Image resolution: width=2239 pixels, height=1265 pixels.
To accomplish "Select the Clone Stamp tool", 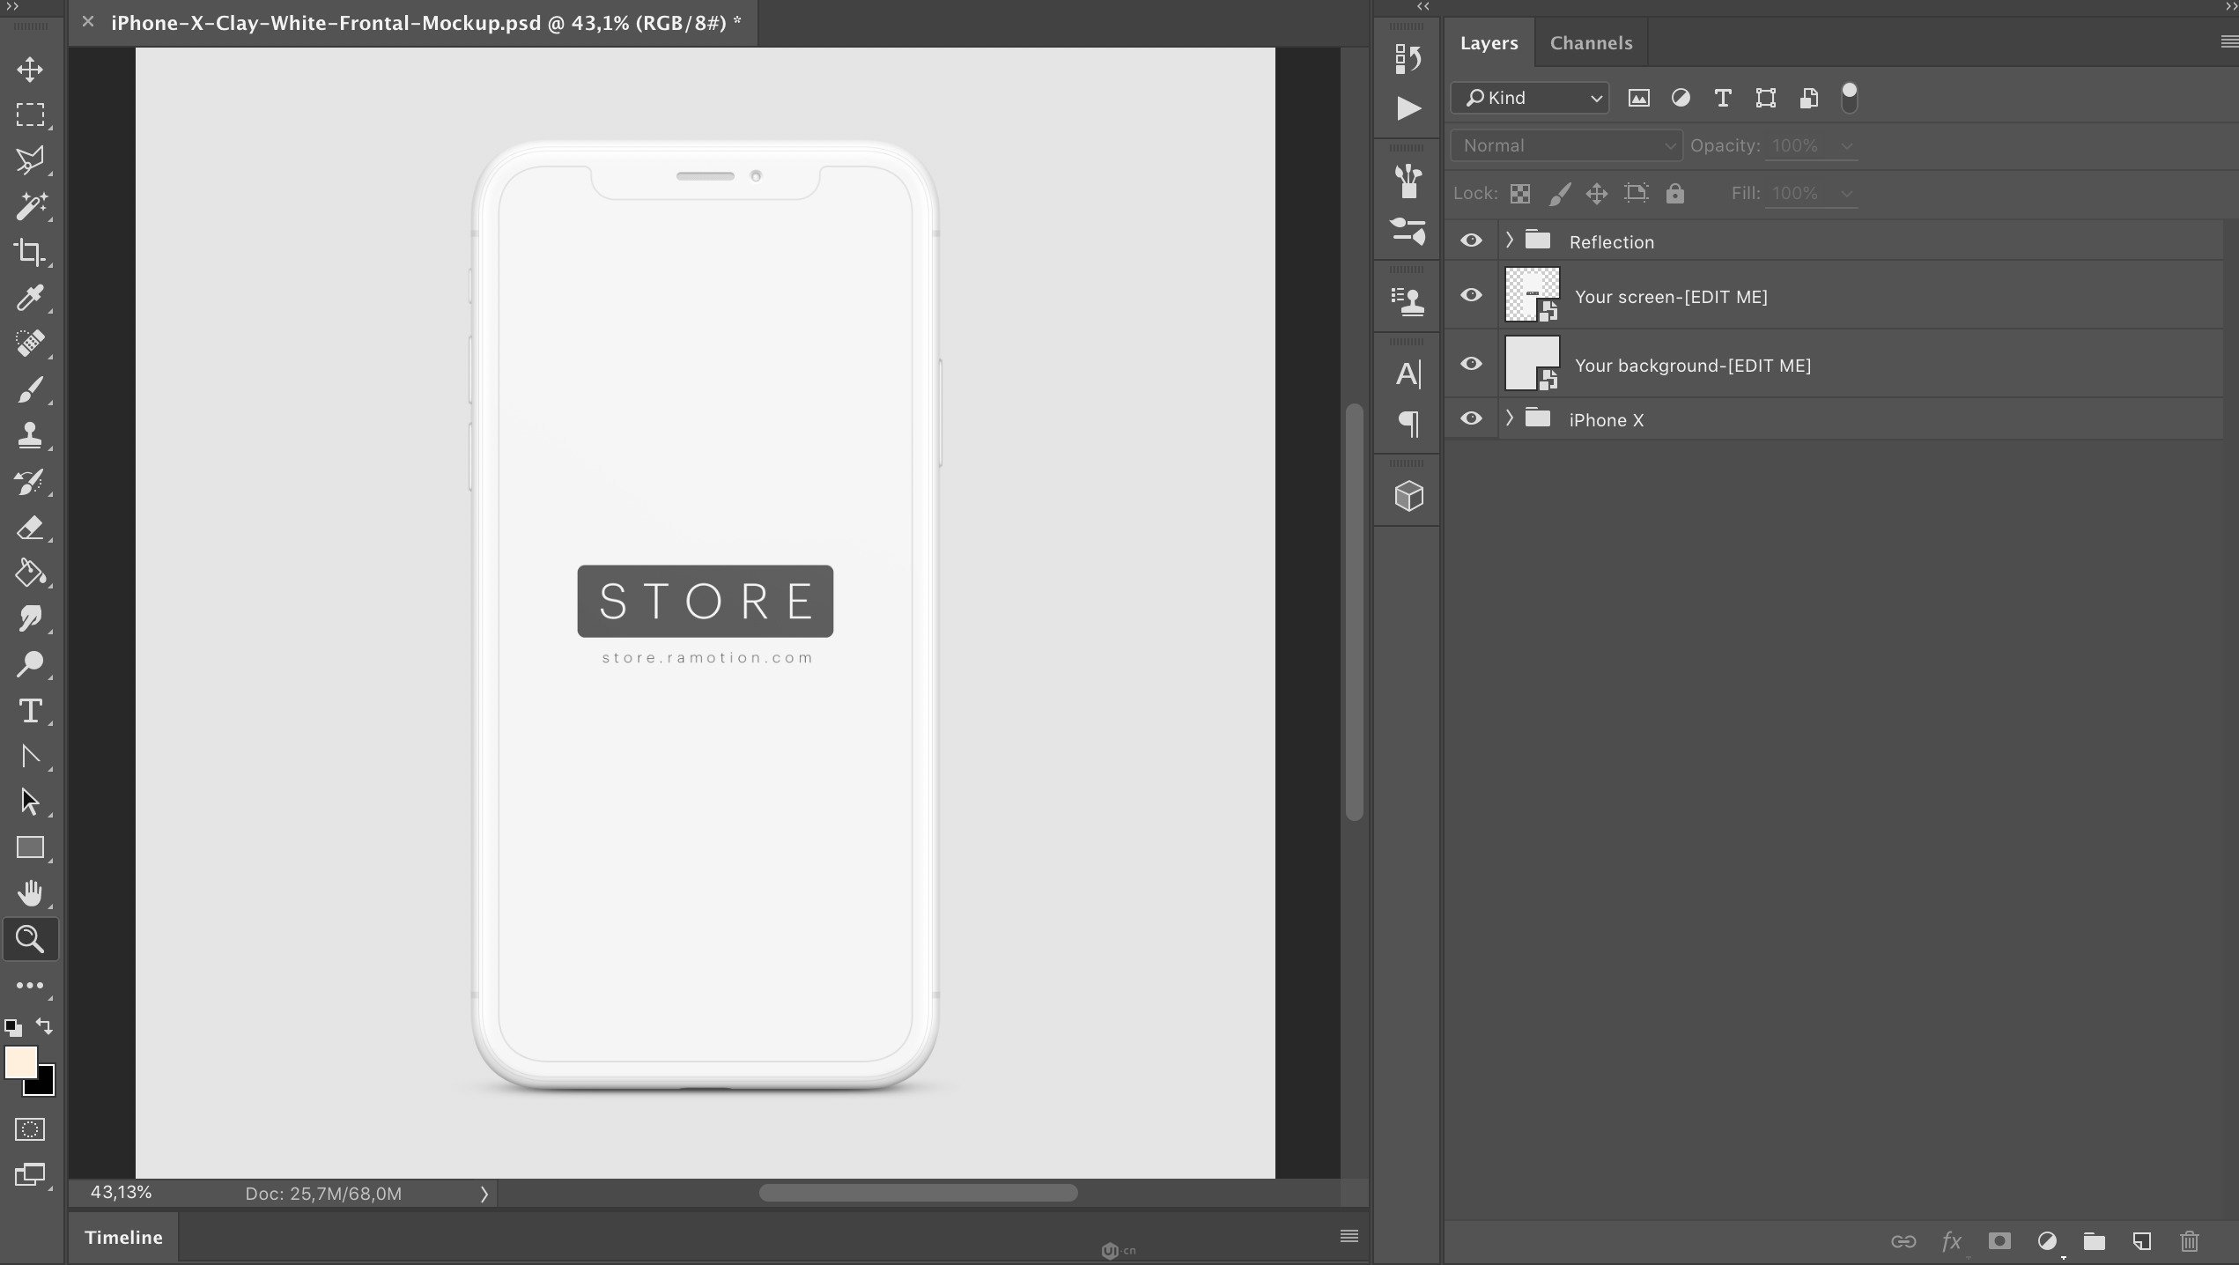I will point(30,435).
